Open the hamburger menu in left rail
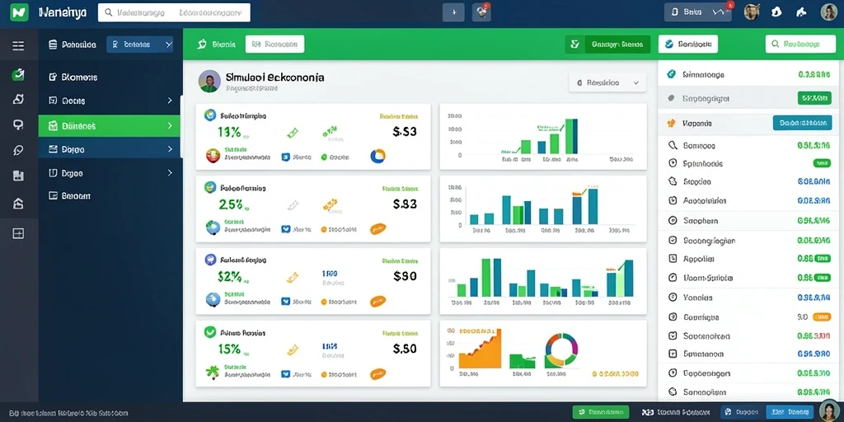The image size is (844, 422). [18, 46]
